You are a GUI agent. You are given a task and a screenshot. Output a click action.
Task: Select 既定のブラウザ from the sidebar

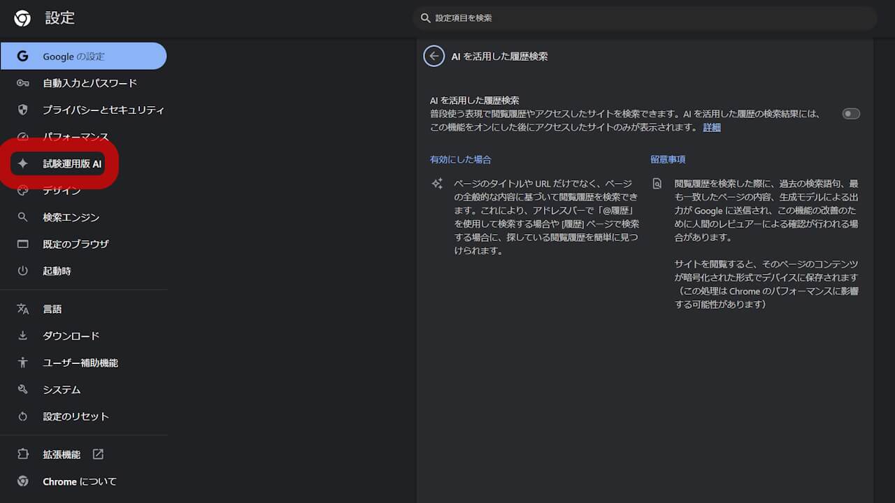click(x=70, y=244)
